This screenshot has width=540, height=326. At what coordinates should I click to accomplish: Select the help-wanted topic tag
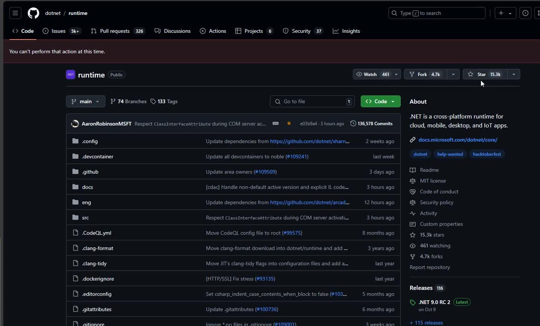[450, 154]
